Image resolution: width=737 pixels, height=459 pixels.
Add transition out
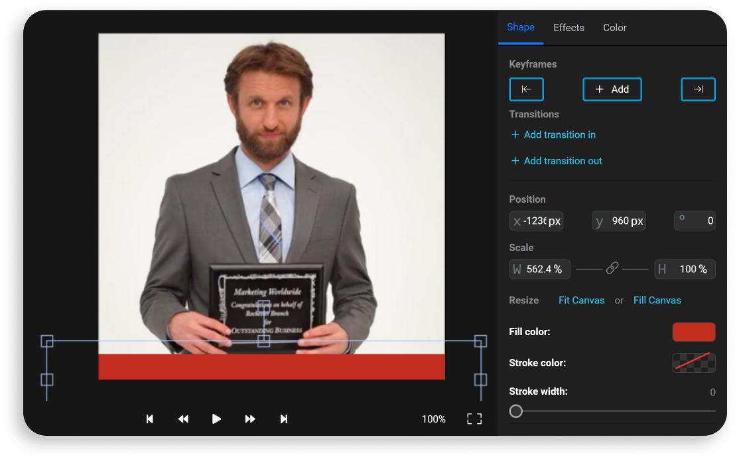[557, 161]
